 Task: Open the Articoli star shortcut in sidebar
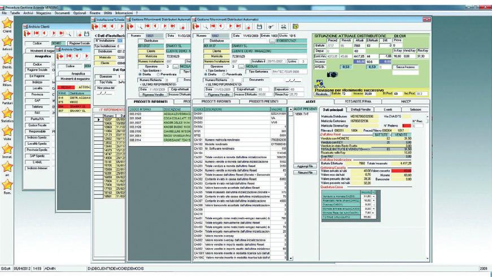point(7,41)
